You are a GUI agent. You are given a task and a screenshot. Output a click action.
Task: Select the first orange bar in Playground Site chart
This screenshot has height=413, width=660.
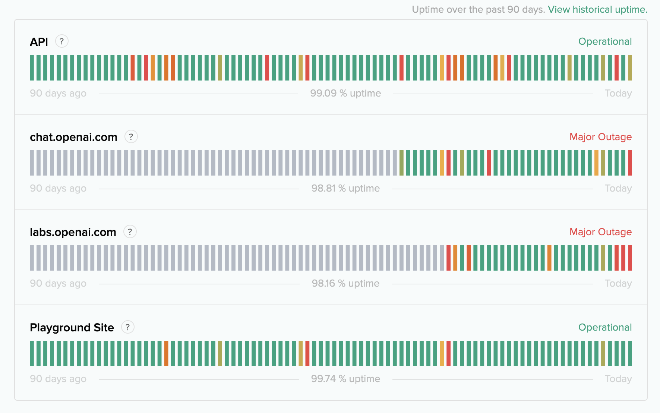click(166, 353)
